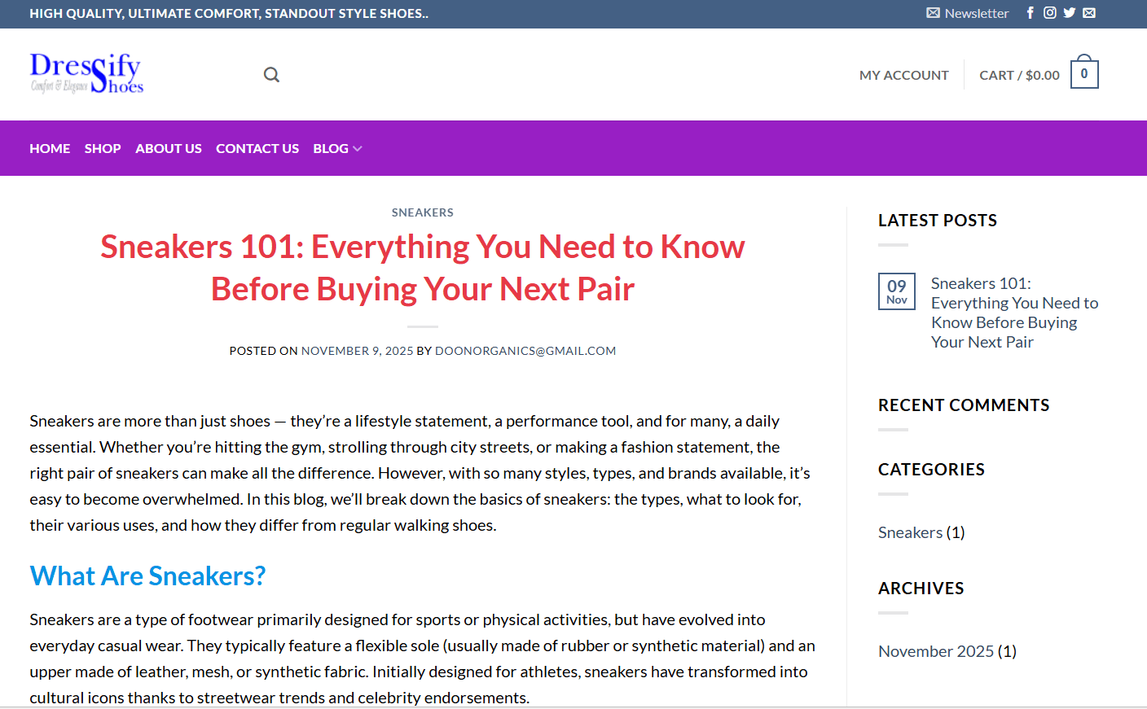Open the shopping cart bag icon

tap(1083, 74)
